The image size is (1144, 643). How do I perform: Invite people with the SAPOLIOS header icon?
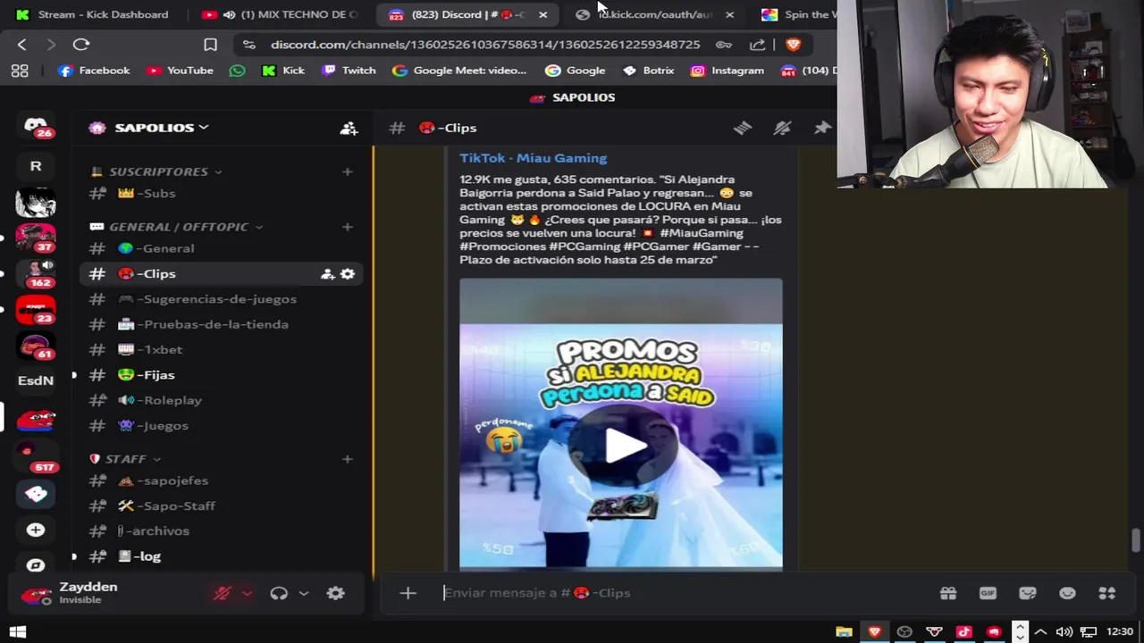click(x=349, y=128)
